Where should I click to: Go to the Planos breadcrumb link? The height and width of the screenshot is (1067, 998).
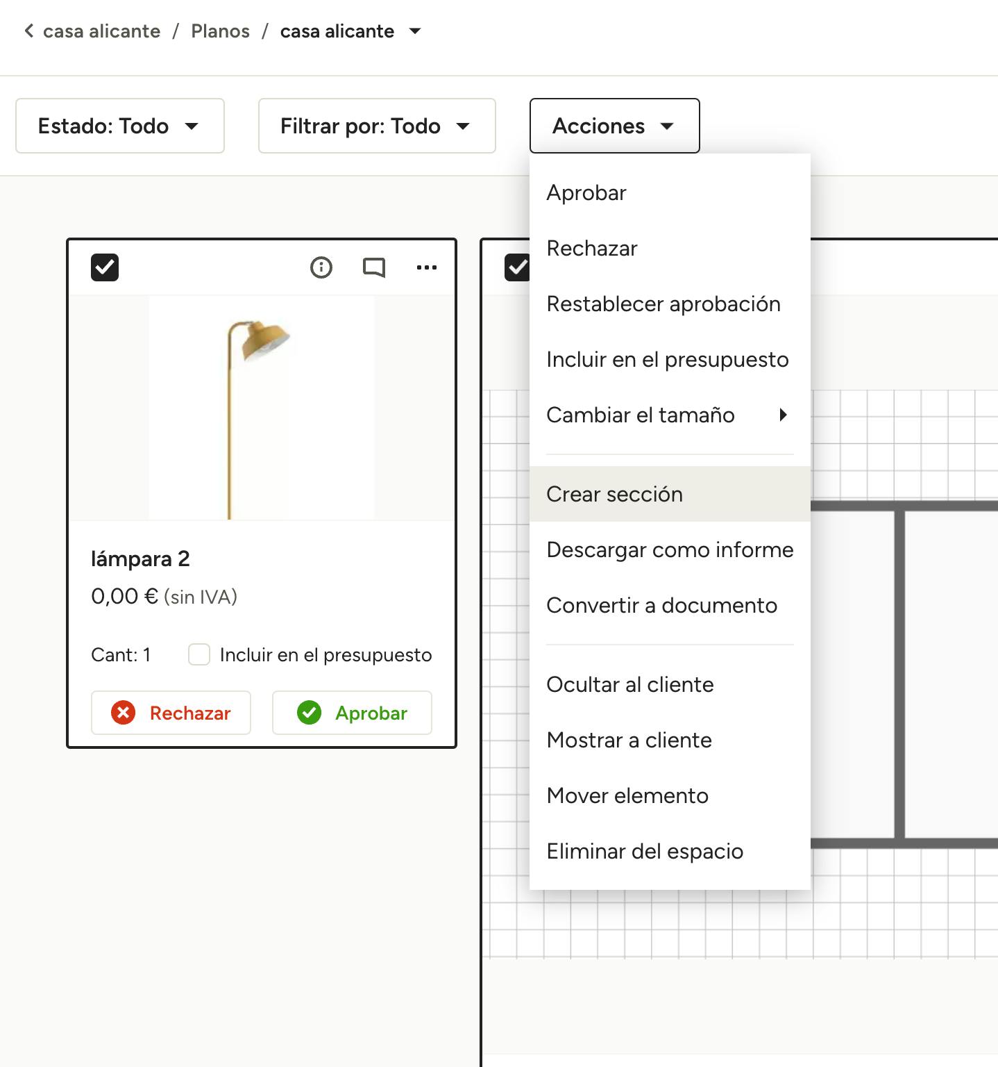click(x=220, y=31)
